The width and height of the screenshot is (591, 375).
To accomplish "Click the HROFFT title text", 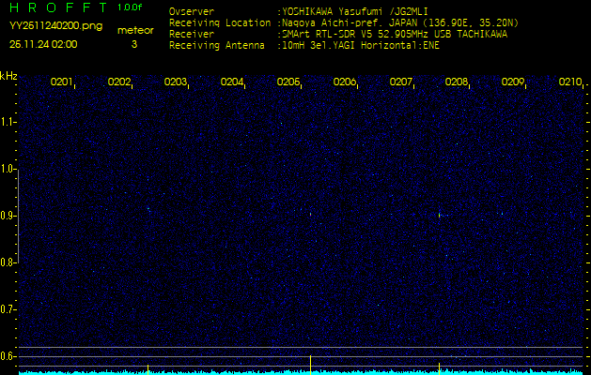I will (x=58, y=7).
